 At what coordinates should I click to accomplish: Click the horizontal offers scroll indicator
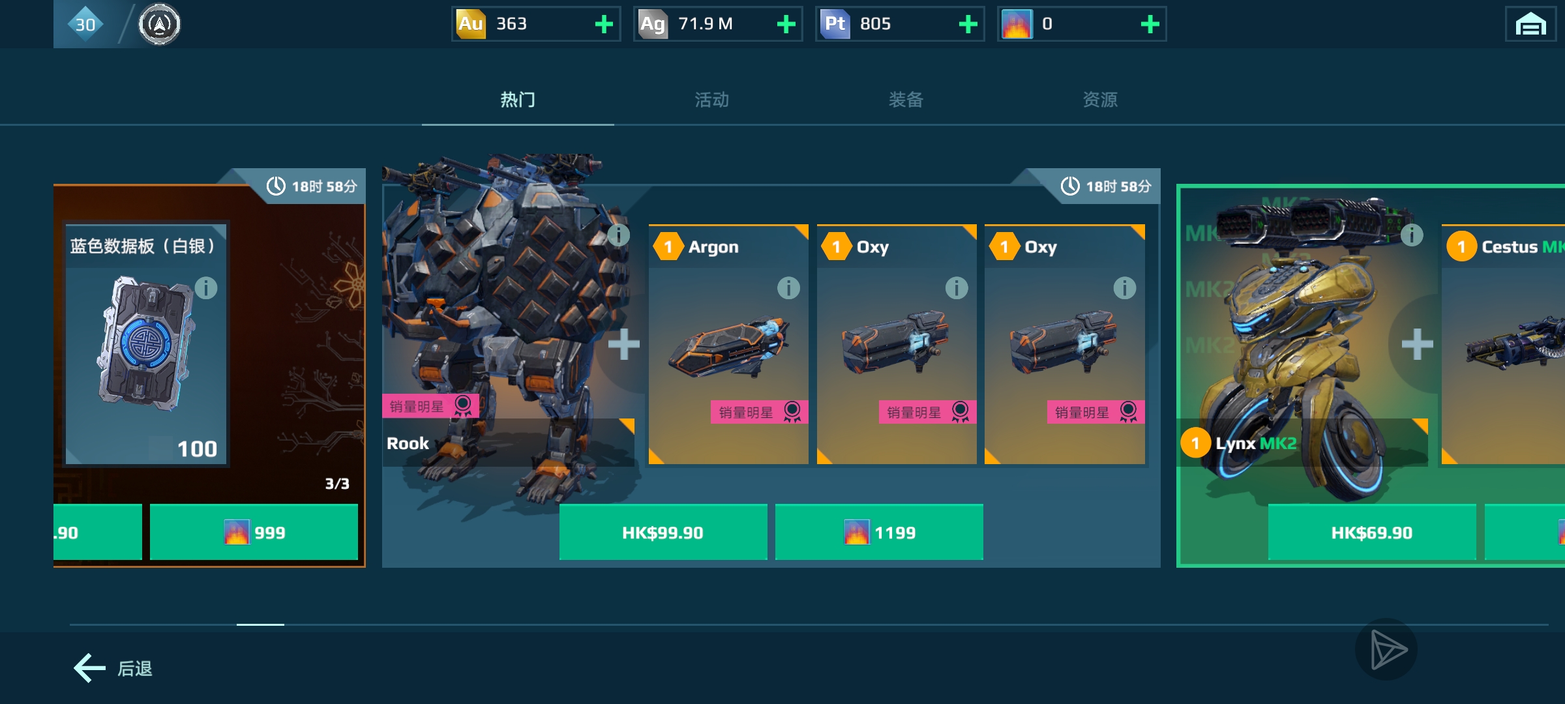pyautogui.click(x=260, y=624)
